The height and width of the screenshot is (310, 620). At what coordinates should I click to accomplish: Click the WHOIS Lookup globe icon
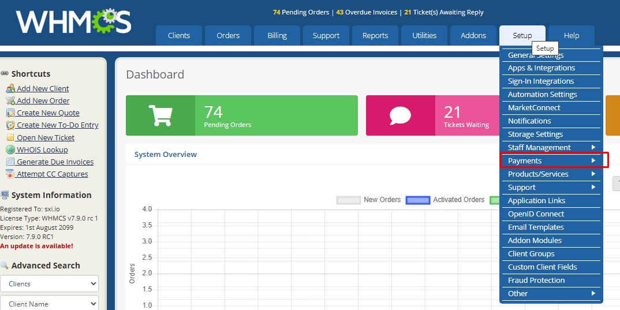point(10,150)
